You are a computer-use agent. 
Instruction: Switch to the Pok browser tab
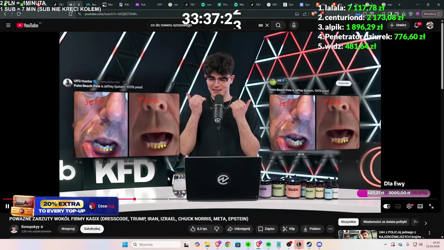coord(141,5)
